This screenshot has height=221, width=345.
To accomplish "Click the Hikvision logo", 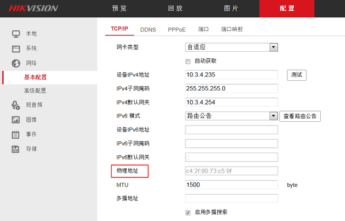I will coord(33,9).
